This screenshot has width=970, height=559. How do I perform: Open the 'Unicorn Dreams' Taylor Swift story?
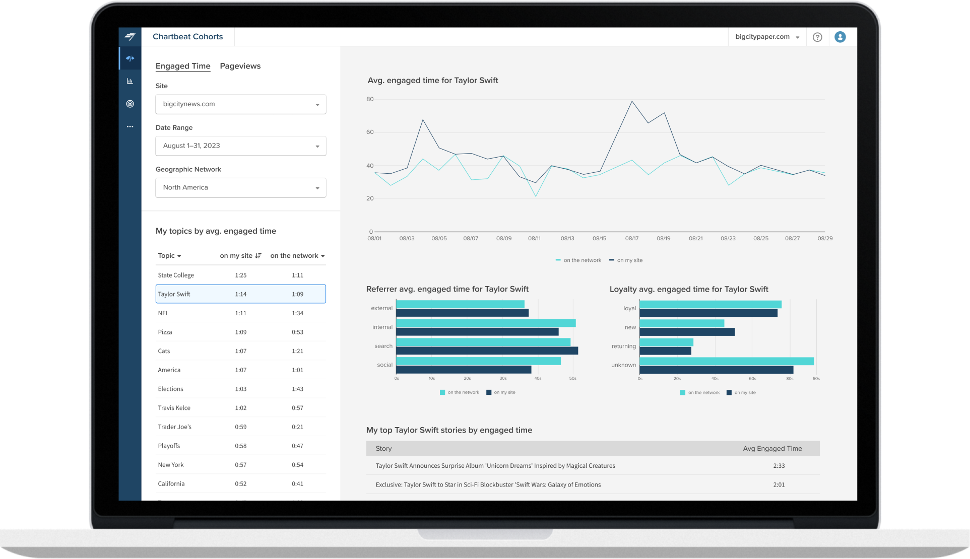[x=495, y=465]
